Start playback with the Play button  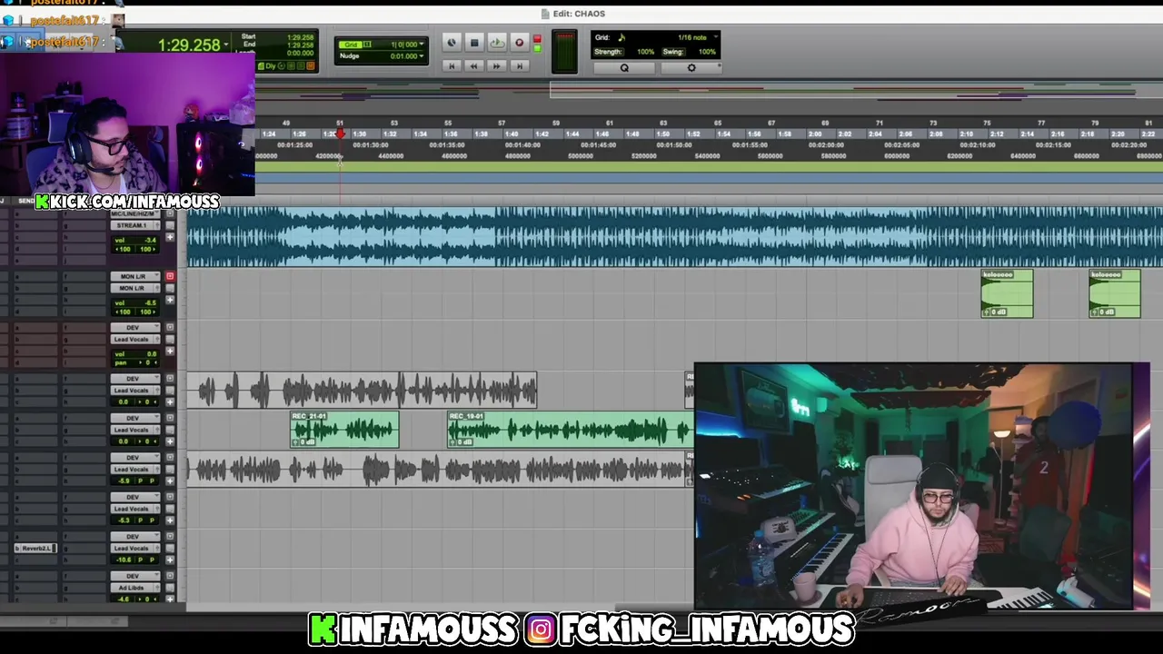(496, 43)
